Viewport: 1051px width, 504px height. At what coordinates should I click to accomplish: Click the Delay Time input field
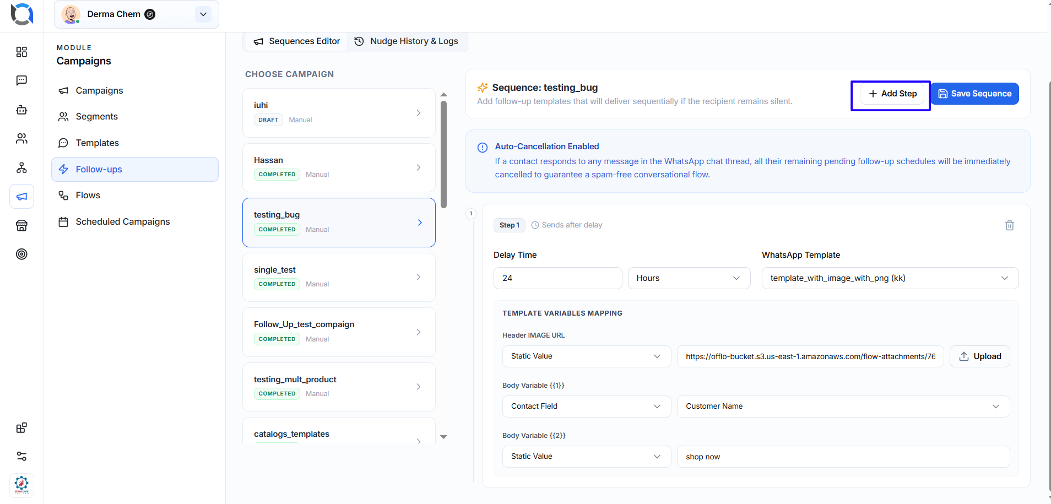[x=558, y=278]
